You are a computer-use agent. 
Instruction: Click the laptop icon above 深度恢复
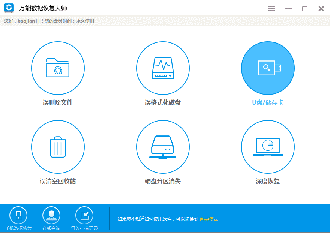pyautogui.click(x=267, y=147)
